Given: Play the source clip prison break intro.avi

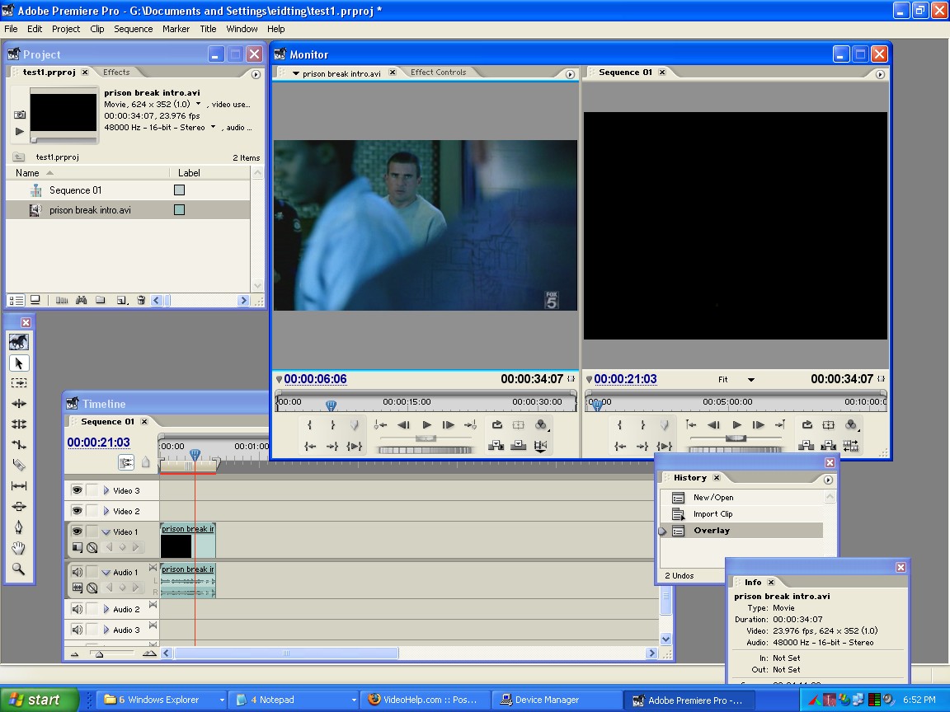Looking at the screenshot, I should pyautogui.click(x=426, y=425).
